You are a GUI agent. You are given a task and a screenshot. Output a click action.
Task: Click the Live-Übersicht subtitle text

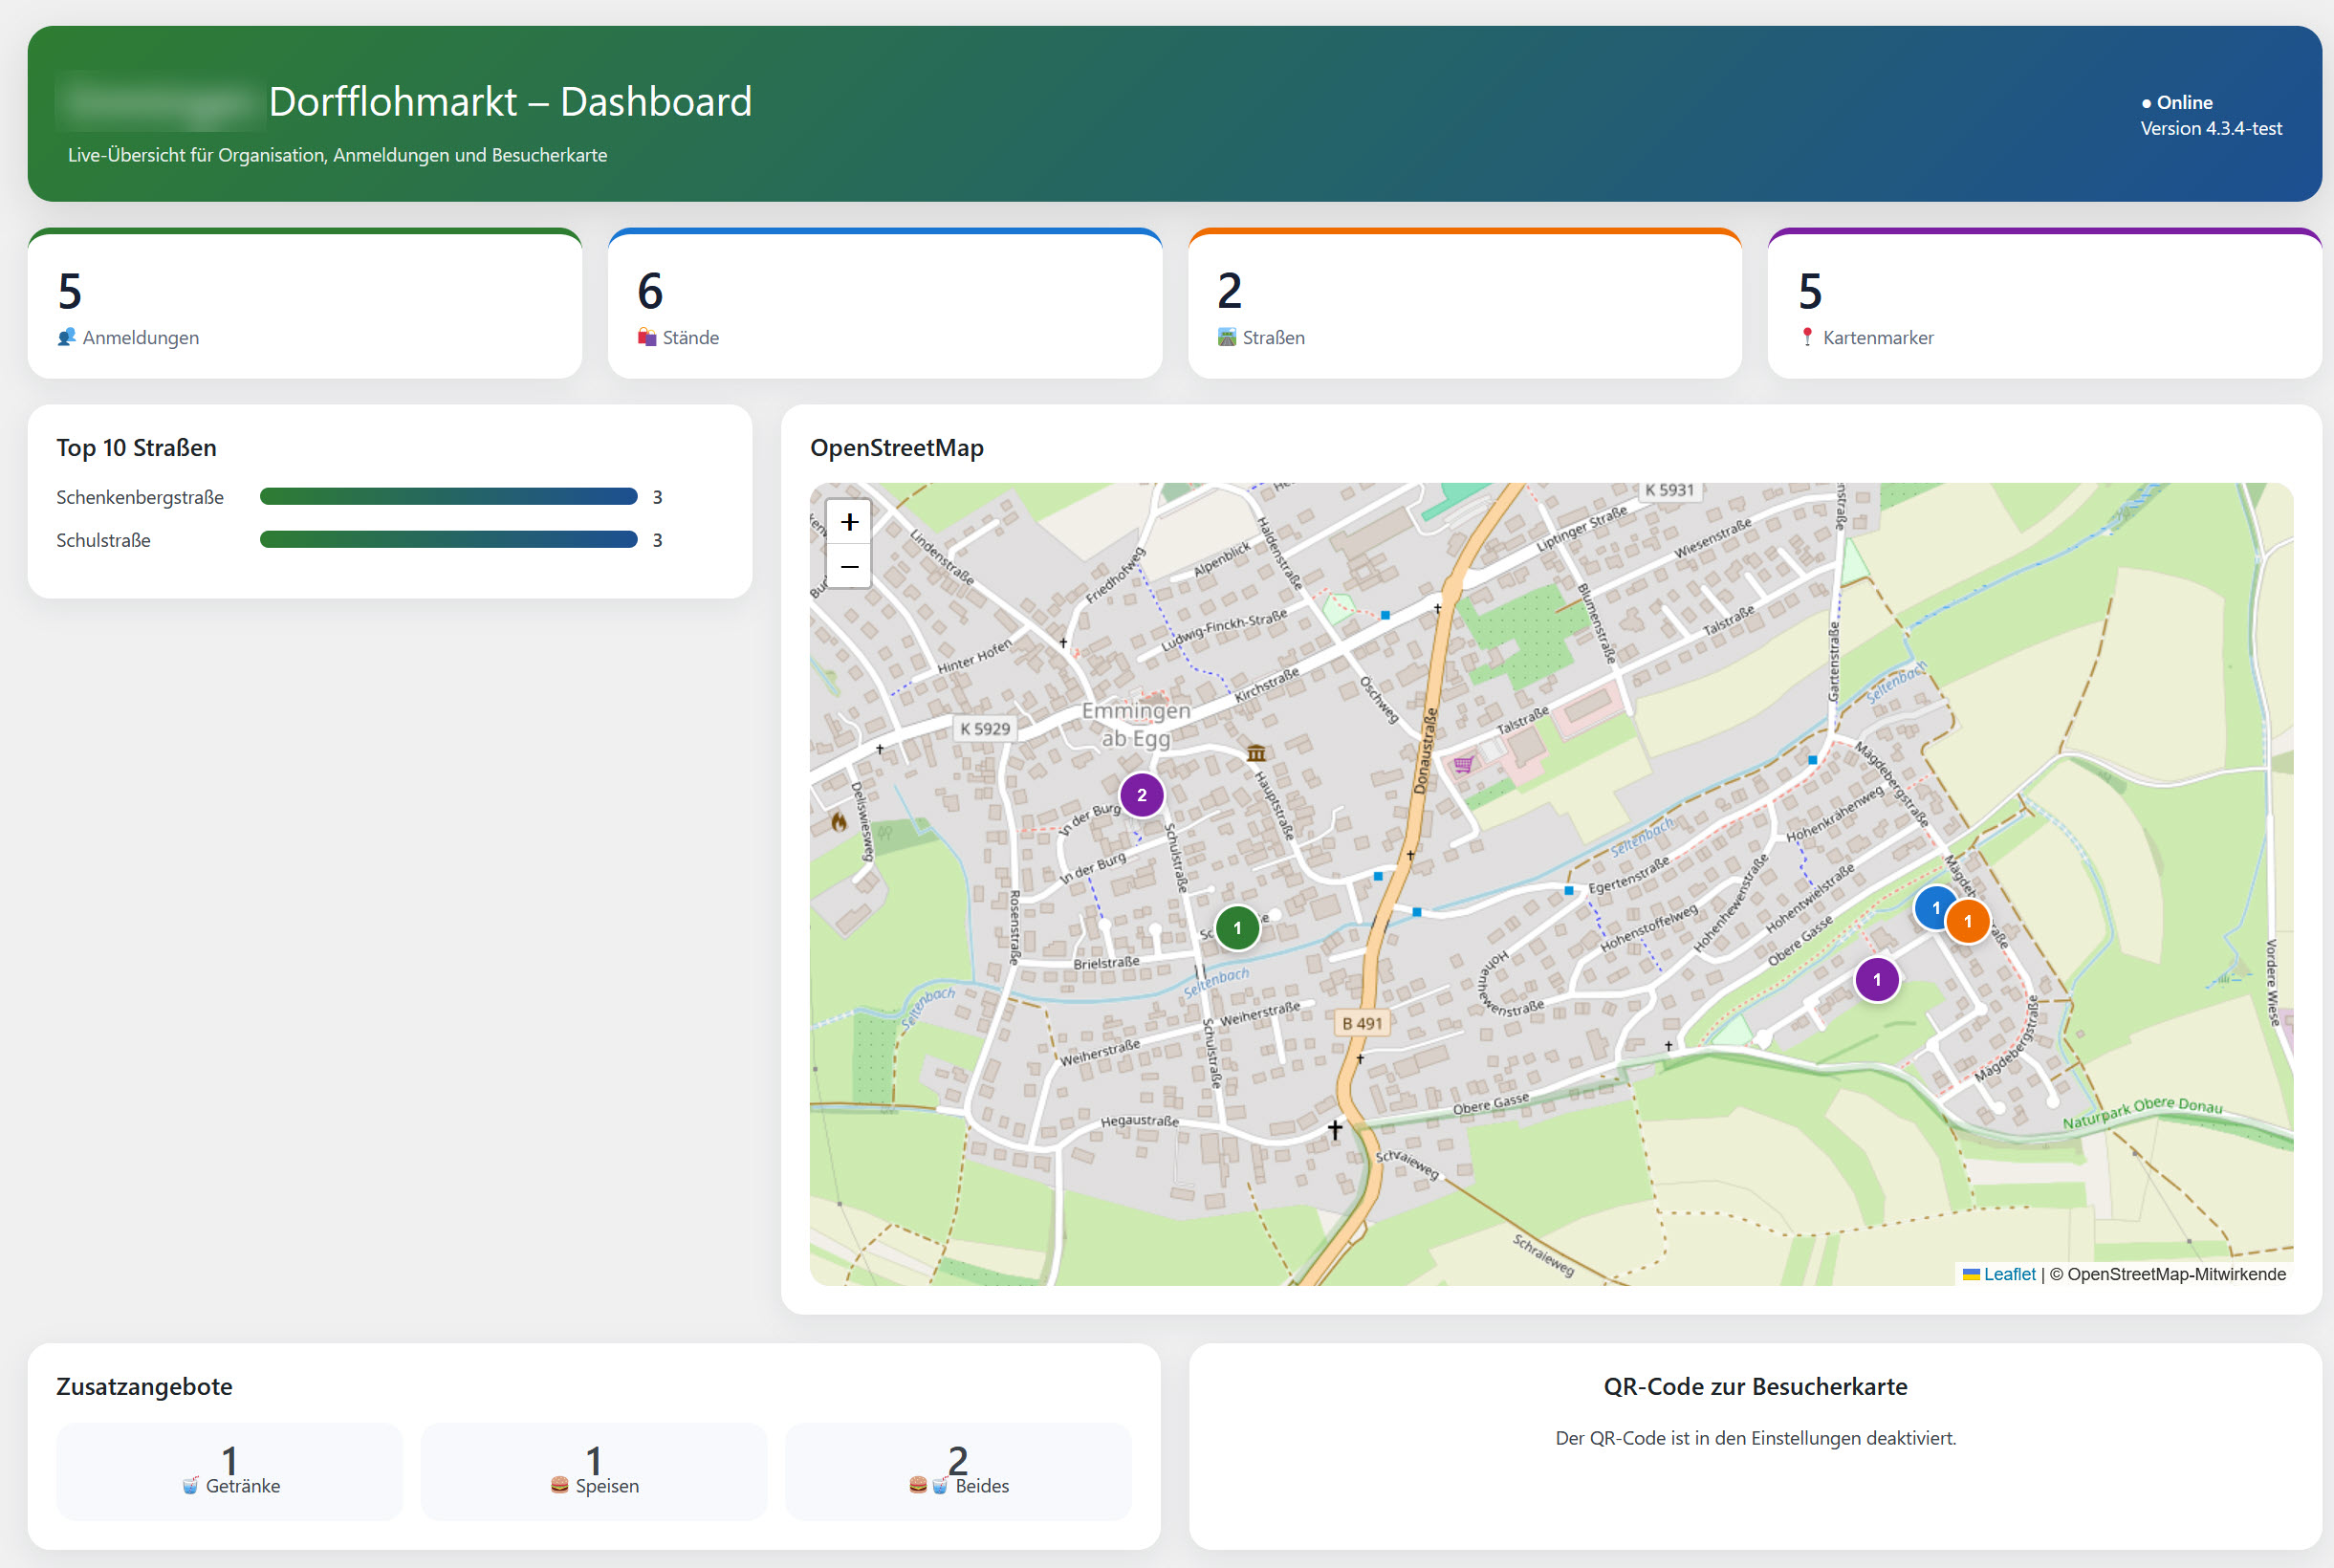point(337,155)
